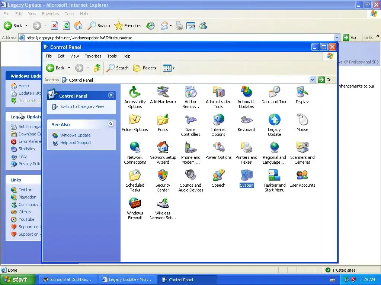Viewport: 381px width, 285px height.
Task: Open Security Center icon
Action: coord(163,181)
